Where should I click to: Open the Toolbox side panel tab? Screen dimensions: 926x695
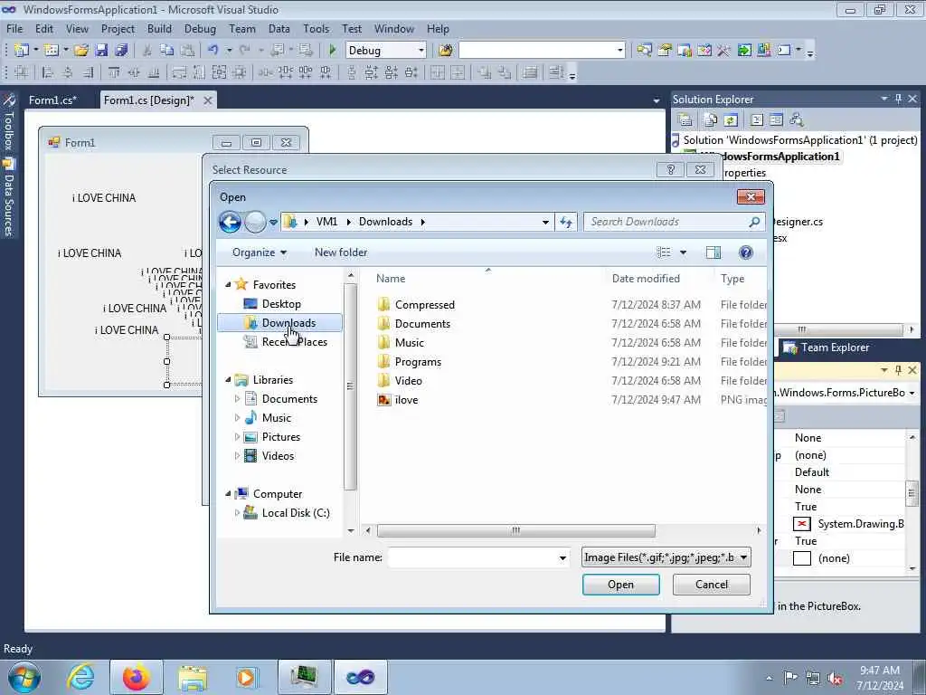pos(8,123)
